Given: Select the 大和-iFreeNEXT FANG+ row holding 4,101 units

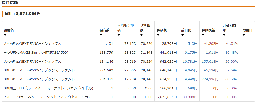Looking at the screenshot, I should tap(128, 43).
